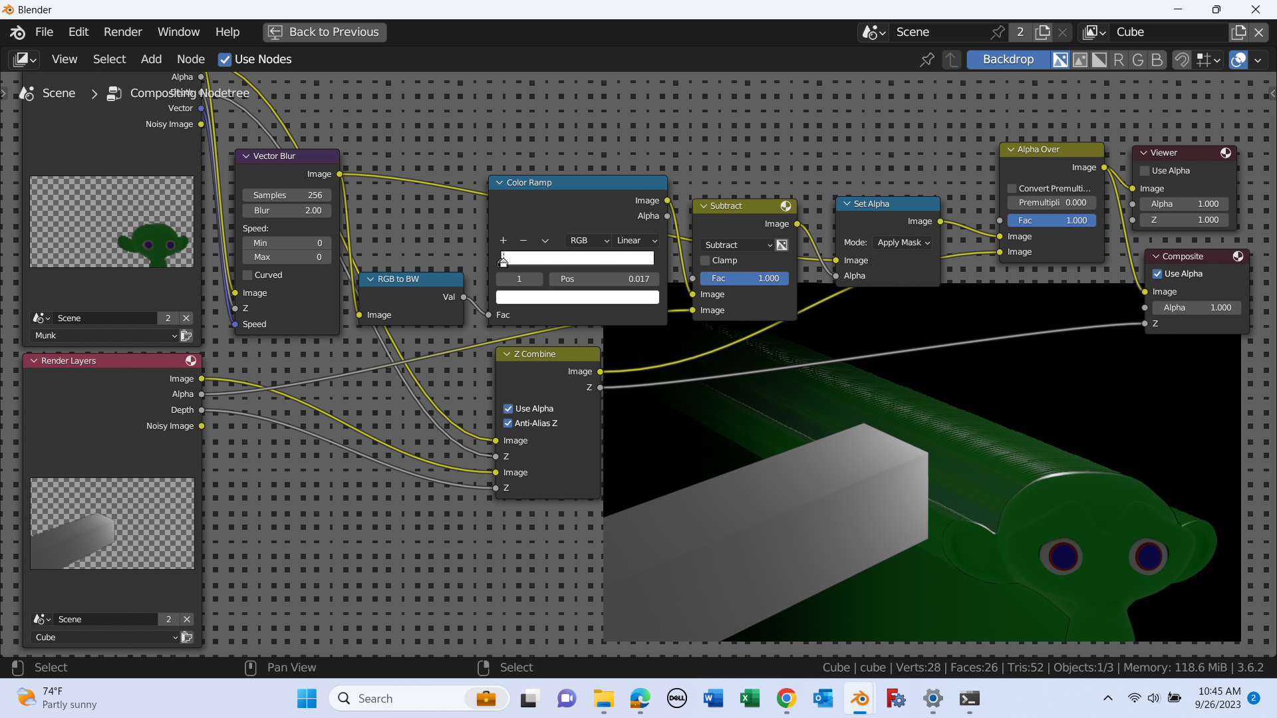Image resolution: width=1277 pixels, height=718 pixels.
Task: Click the render preview sphere on Viewer node
Action: [x=1226, y=153]
